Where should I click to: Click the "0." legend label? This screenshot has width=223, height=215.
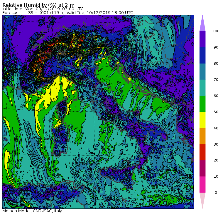tap(217, 193)
